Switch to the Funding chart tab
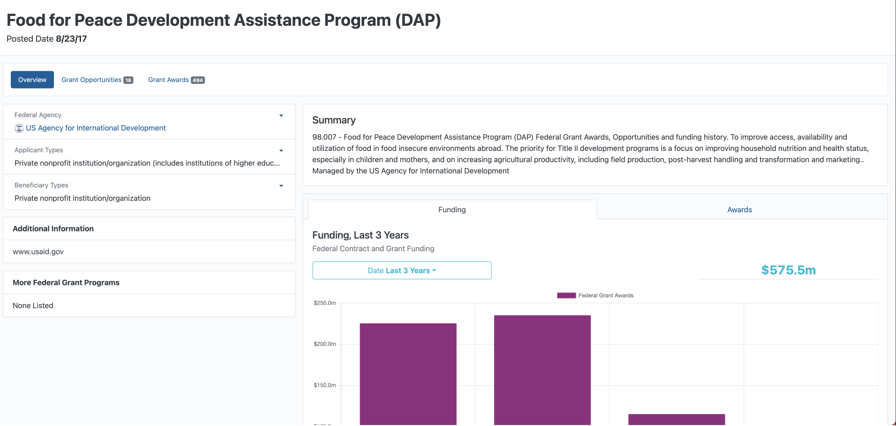The image size is (896, 426). tap(452, 209)
